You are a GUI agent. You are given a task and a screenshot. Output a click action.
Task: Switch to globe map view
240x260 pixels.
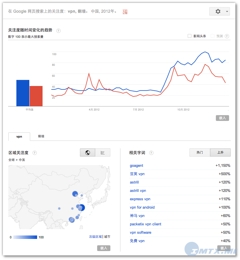(x=88, y=153)
